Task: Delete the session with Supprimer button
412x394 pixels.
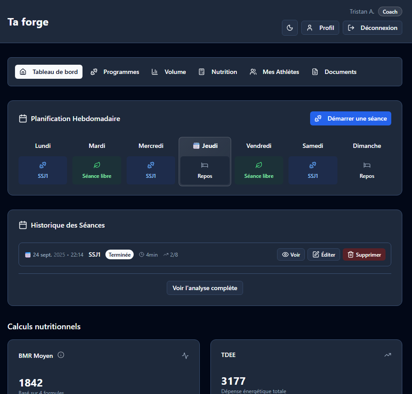Action: [x=364, y=254]
